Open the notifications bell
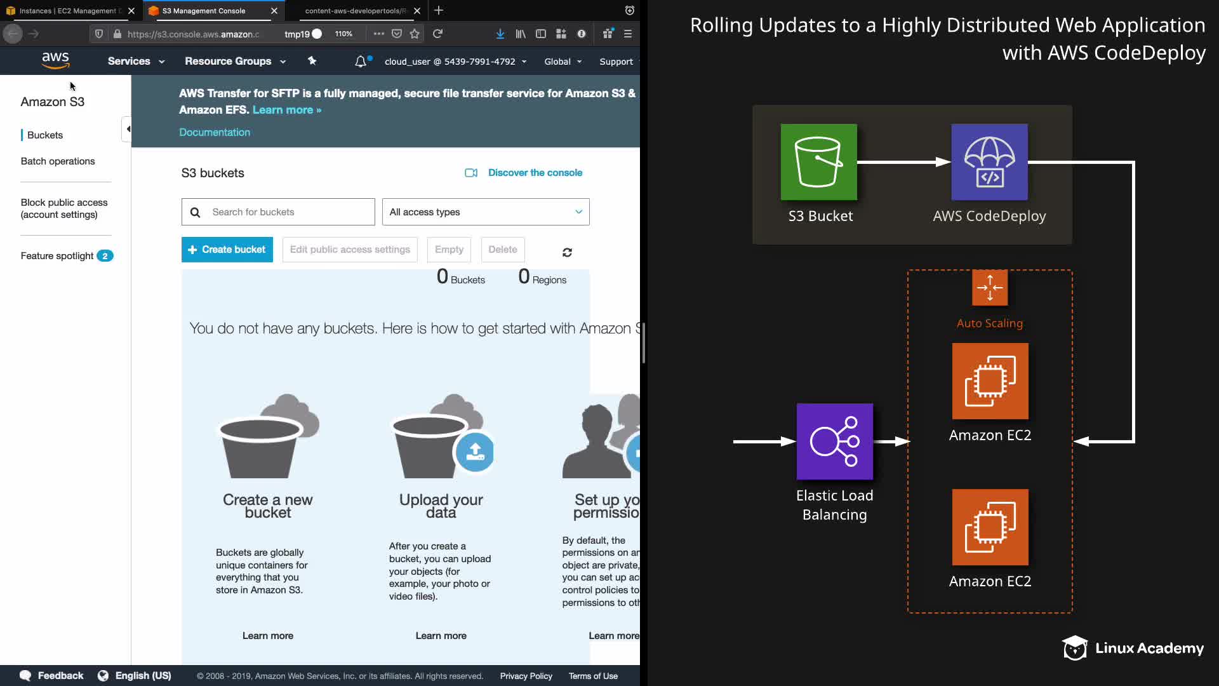Screen dimensions: 1219x686 coord(360,62)
